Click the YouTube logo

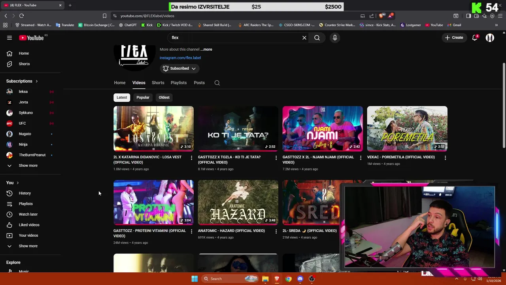tap(31, 38)
